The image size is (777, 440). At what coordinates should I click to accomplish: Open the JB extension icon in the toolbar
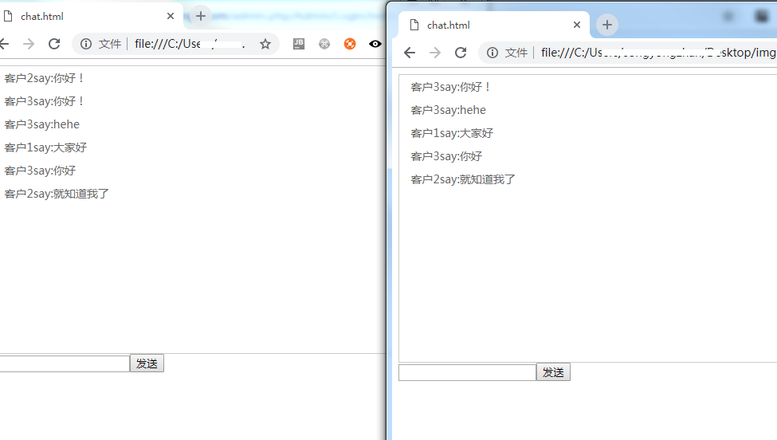tap(299, 44)
